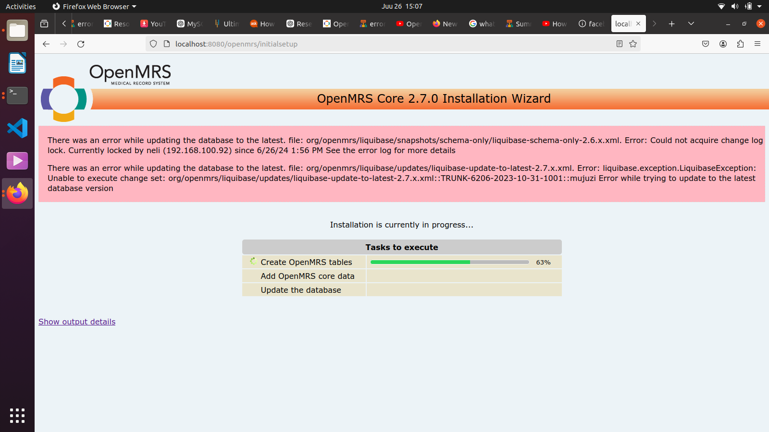Go forward one page
The height and width of the screenshot is (432, 769).
point(63,44)
